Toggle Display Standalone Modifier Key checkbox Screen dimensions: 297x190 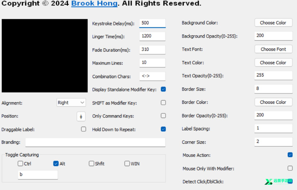163,89
